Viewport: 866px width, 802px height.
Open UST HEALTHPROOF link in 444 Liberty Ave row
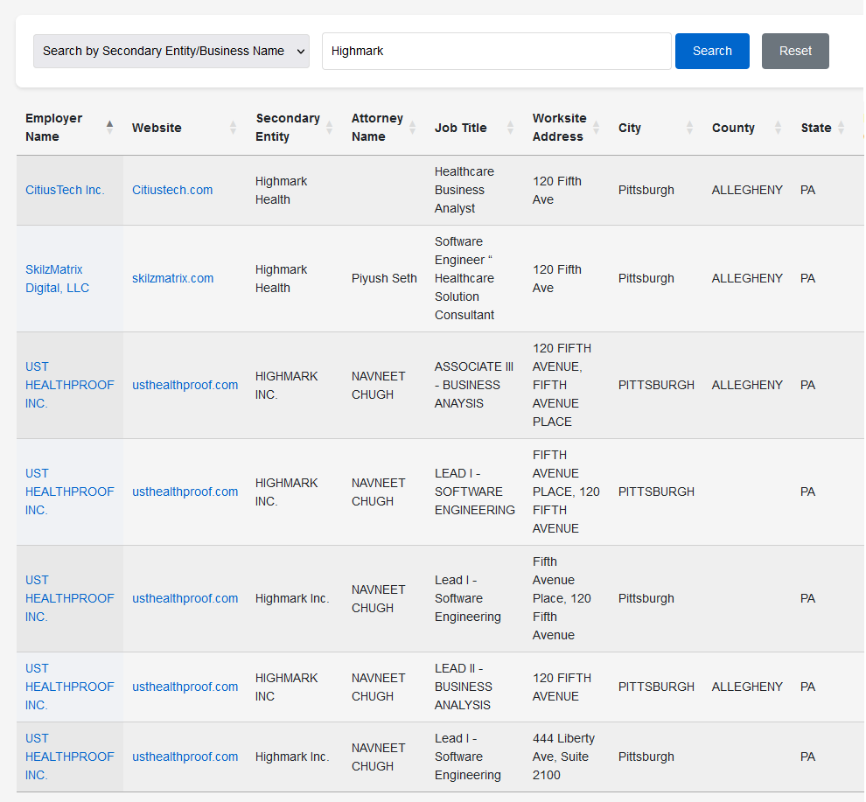[70, 757]
